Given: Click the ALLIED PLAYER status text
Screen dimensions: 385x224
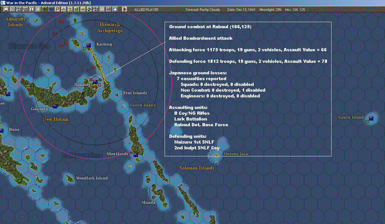Looking at the screenshot, I should (x=146, y=10).
